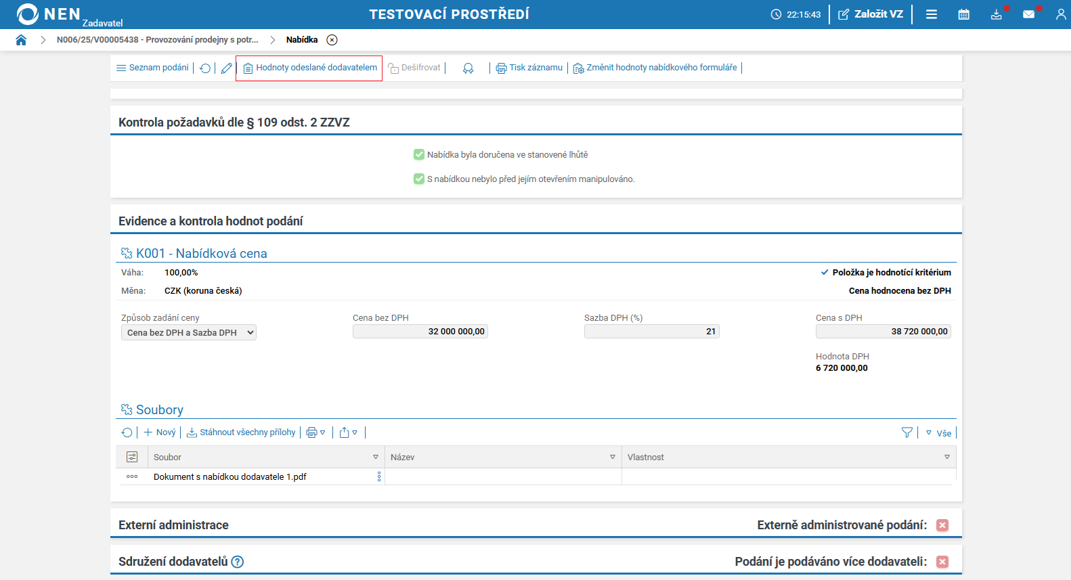1071x580 pixels.
Task: Open the user profile icon
Action: click(x=1060, y=14)
